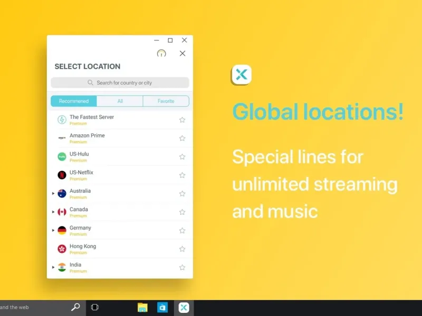Connect to US-Netflix location

120,175
